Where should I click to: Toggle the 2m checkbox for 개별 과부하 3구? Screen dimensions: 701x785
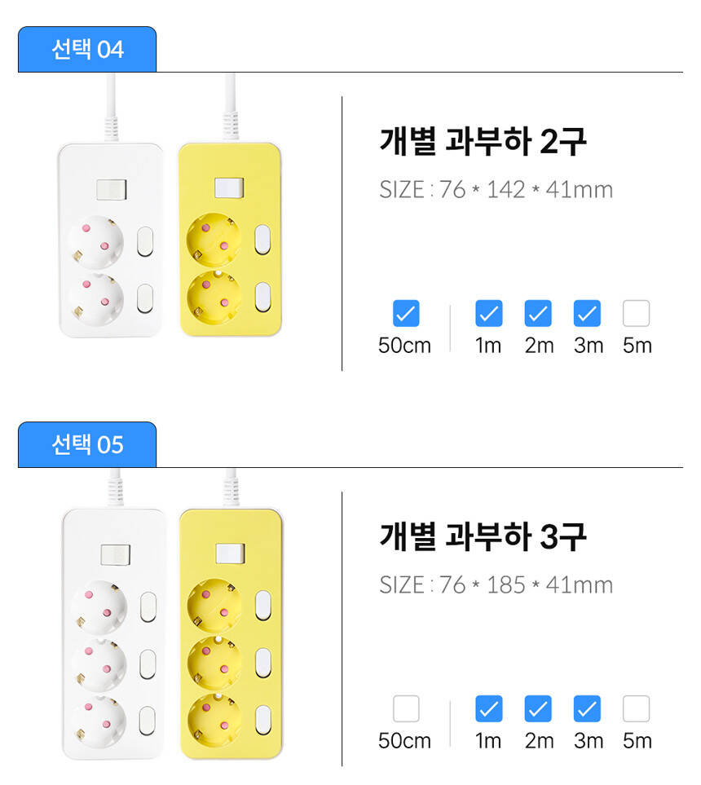538,708
